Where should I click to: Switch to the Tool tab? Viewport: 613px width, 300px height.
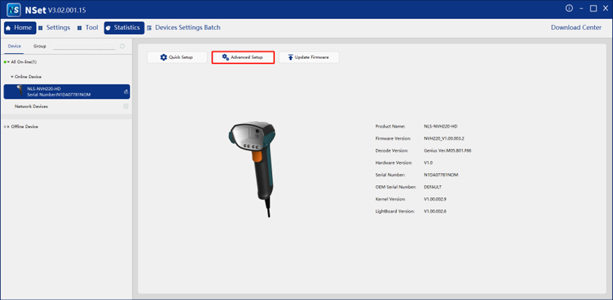pyautogui.click(x=88, y=28)
